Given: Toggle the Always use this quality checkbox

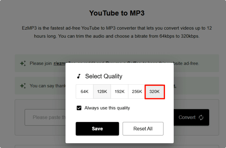Looking at the screenshot, I should tap(79, 108).
